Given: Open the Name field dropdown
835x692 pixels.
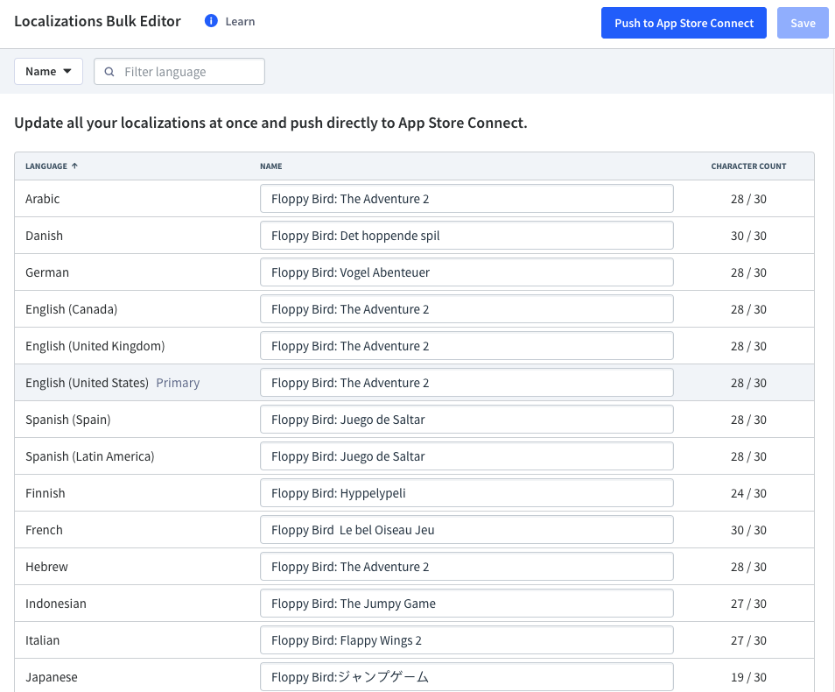Looking at the screenshot, I should click(x=48, y=72).
